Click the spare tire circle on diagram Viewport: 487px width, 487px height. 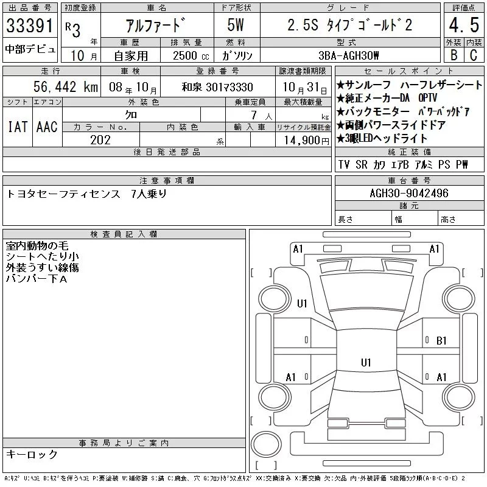coord(266,444)
